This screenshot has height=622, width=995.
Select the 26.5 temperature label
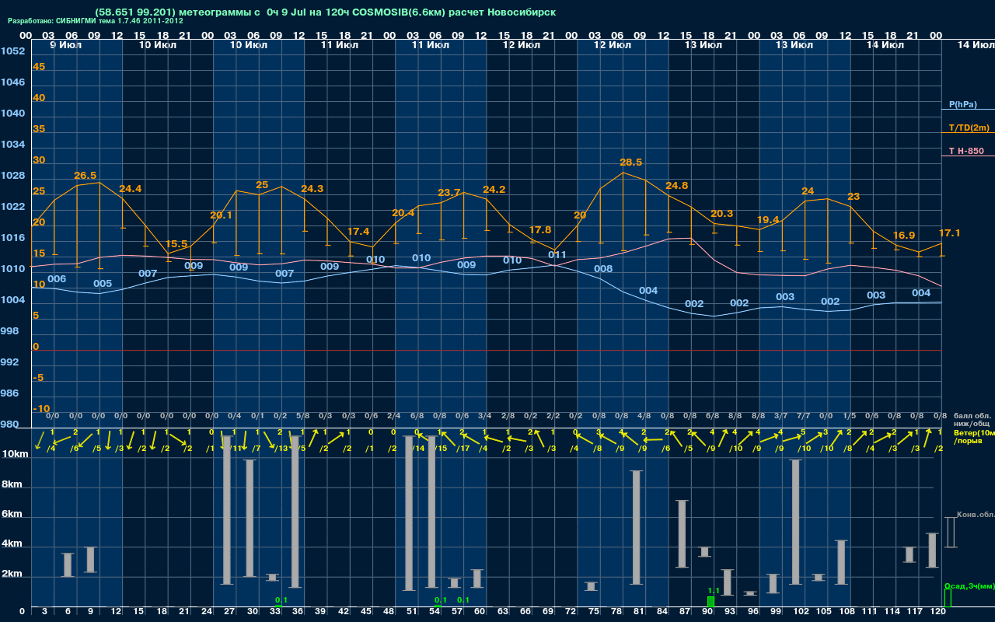86,176
